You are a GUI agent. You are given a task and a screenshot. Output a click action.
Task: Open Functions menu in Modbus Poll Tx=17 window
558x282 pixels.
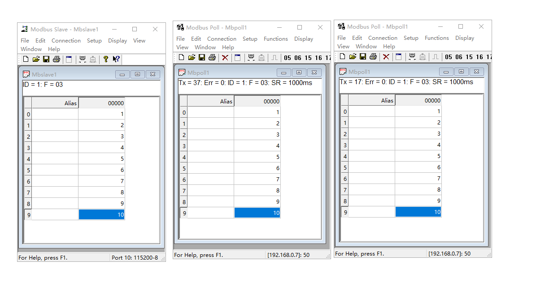[437, 38]
